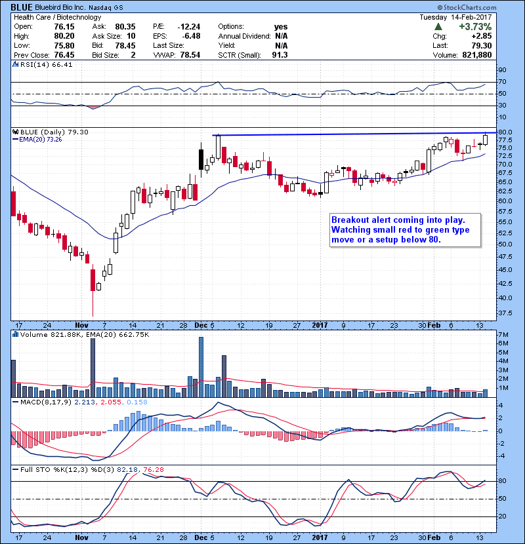Click the Bid Size value 2

(133, 55)
